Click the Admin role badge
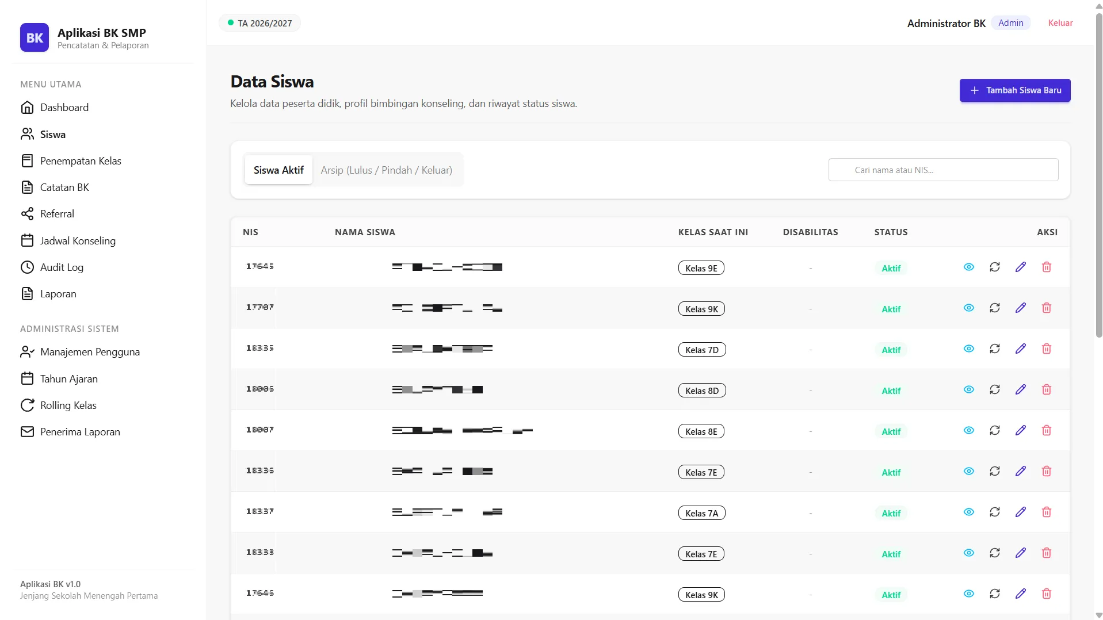The image size is (1103, 620). (x=1011, y=23)
